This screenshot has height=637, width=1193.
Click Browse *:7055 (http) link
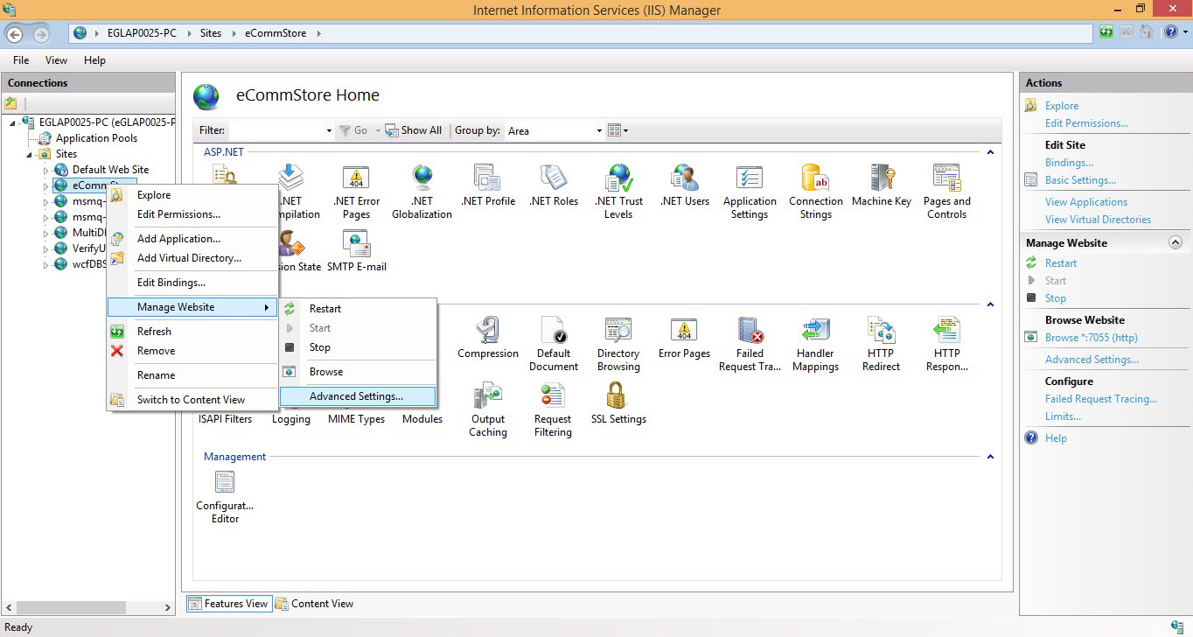point(1092,338)
